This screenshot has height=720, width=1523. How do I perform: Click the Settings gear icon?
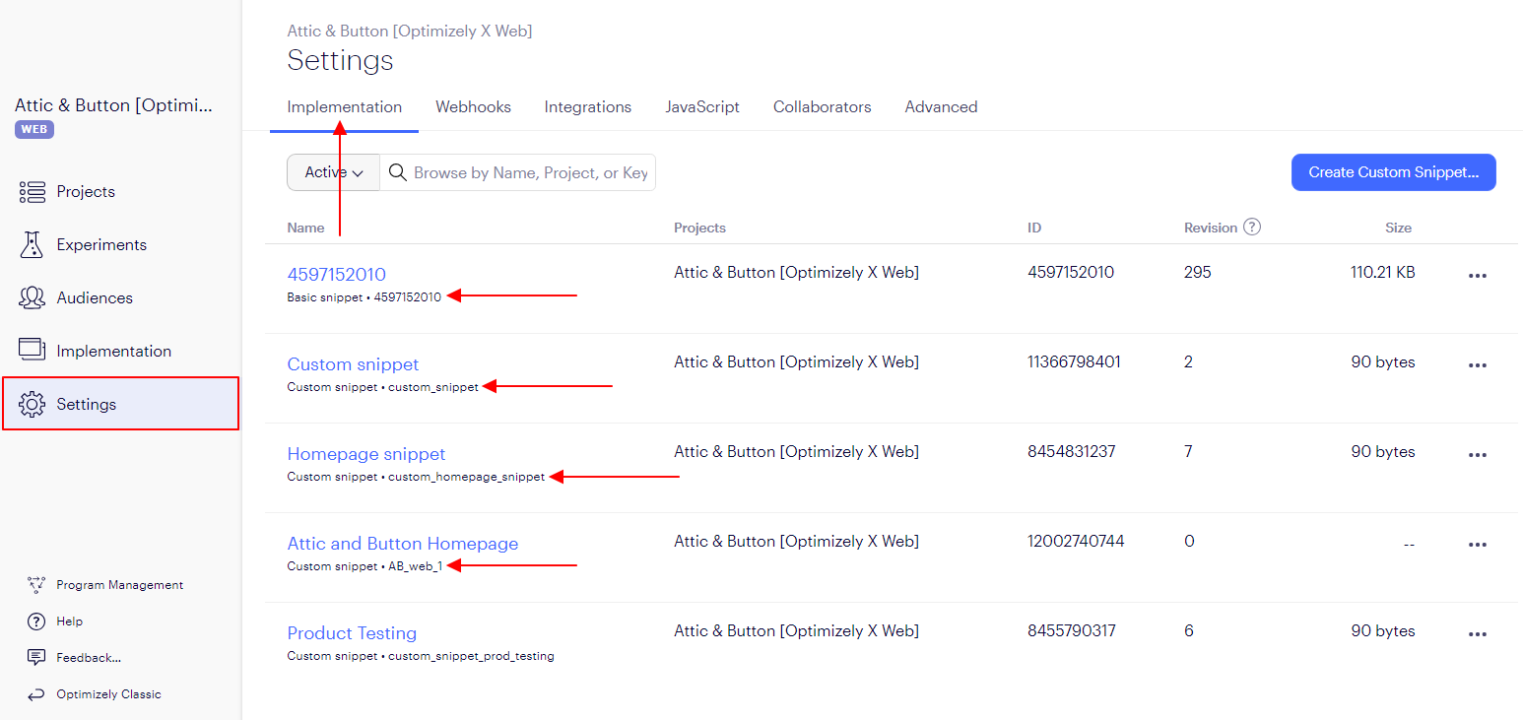(x=33, y=404)
